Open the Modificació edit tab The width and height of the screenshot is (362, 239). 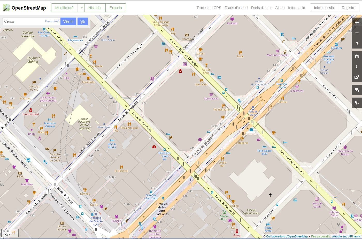[x=64, y=8]
